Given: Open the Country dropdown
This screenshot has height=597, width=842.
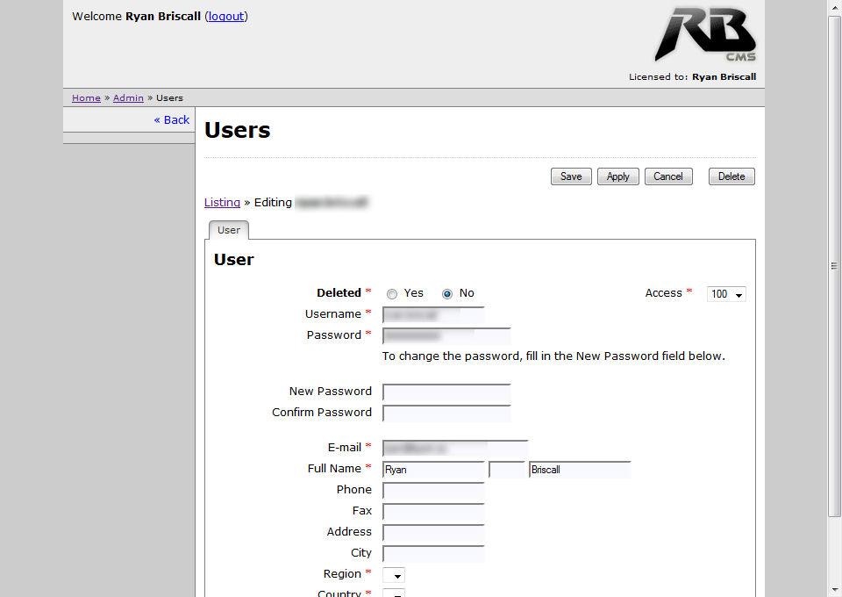Looking at the screenshot, I should coord(394,593).
